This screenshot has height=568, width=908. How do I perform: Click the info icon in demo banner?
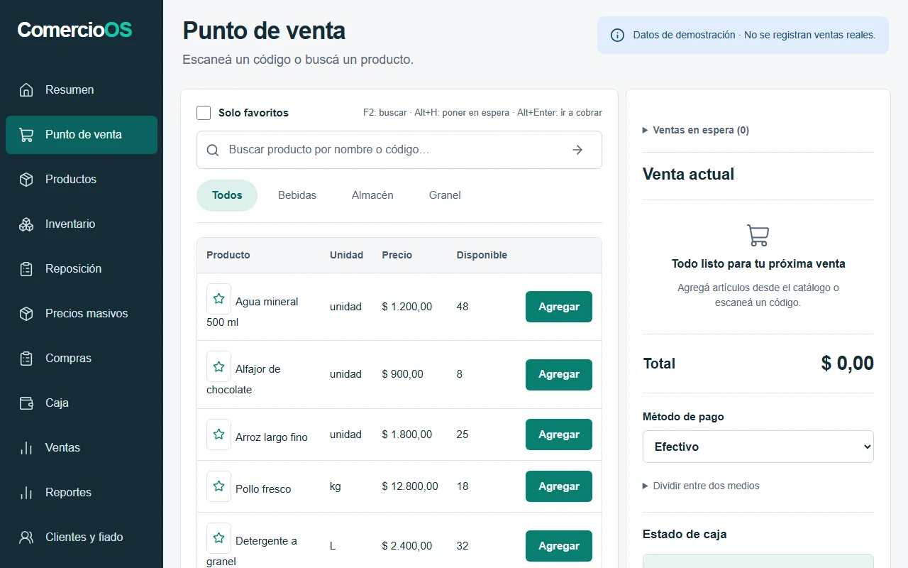pyautogui.click(x=618, y=35)
